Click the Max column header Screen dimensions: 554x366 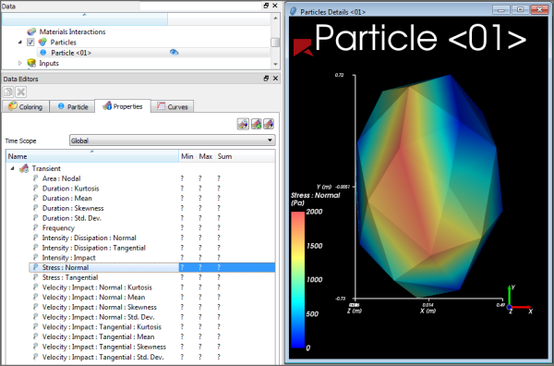point(206,156)
